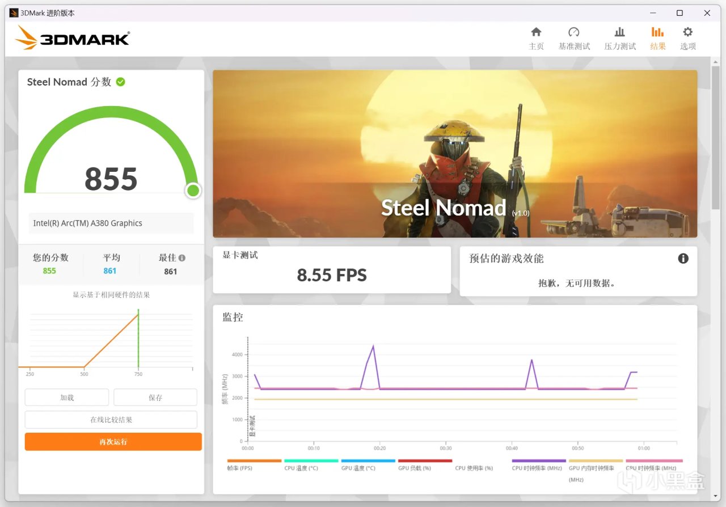Screen dimensions: 726x507
Task: Toggle GPU 负载 red legend swatch
Action: pyautogui.click(x=425, y=461)
